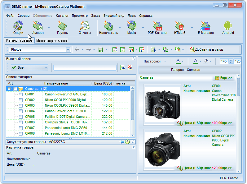Expand the Все filter dropdown

click(x=46, y=67)
